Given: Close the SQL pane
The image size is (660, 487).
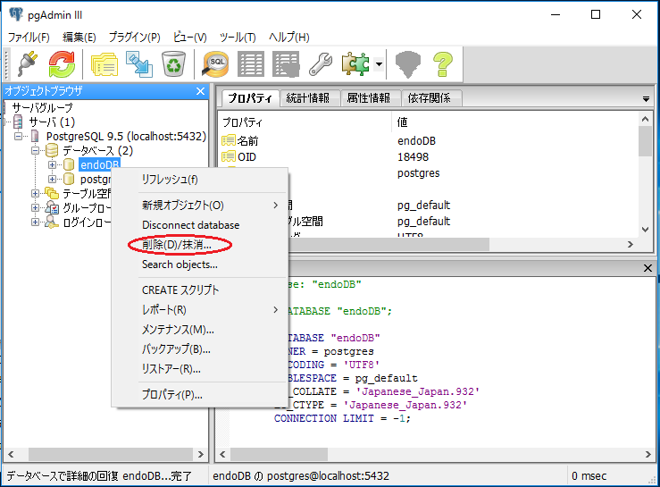Looking at the screenshot, I should [647, 268].
